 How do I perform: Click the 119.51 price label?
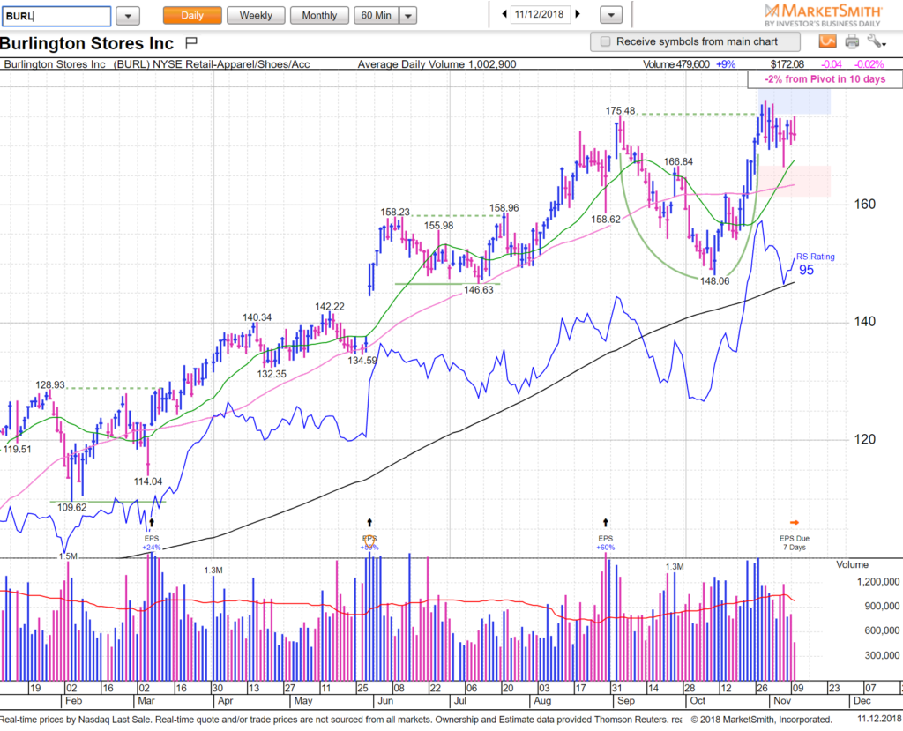pyautogui.click(x=18, y=450)
